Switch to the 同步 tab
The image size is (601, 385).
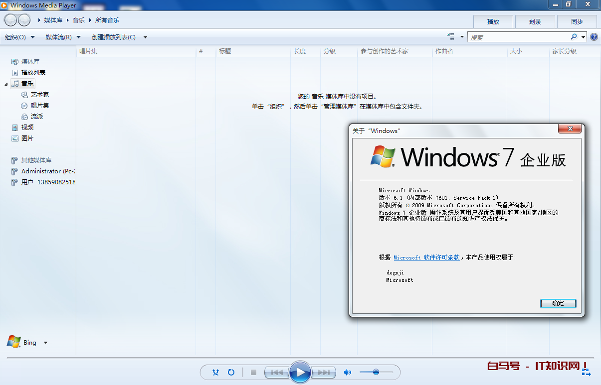577,21
